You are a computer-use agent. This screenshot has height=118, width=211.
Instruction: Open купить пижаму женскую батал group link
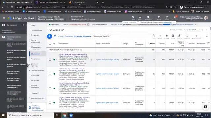107,103
